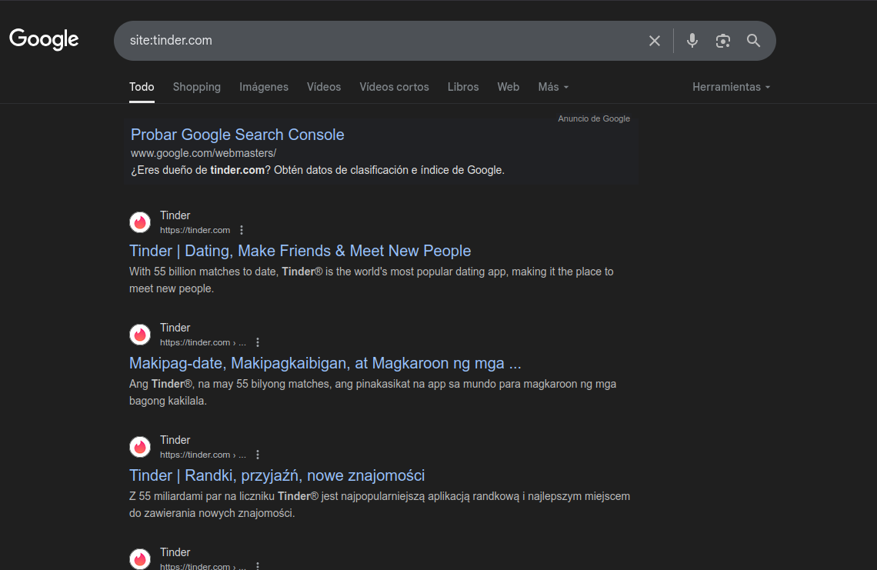This screenshot has height=570, width=877.
Task: Open the three-dot menu for the Randki result
Action: (x=258, y=455)
